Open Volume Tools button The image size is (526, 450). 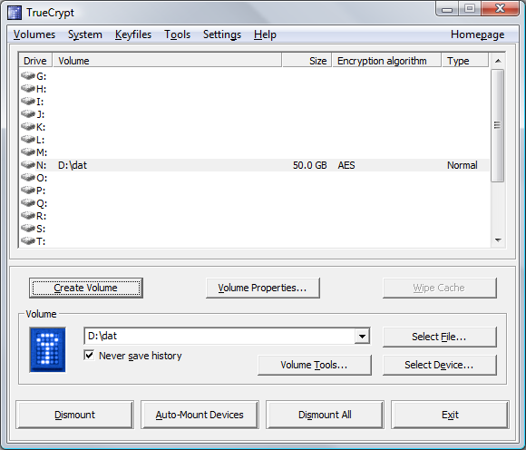[x=315, y=365]
